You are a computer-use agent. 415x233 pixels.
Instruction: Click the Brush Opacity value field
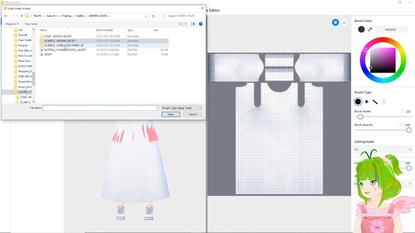(x=406, y=125)
